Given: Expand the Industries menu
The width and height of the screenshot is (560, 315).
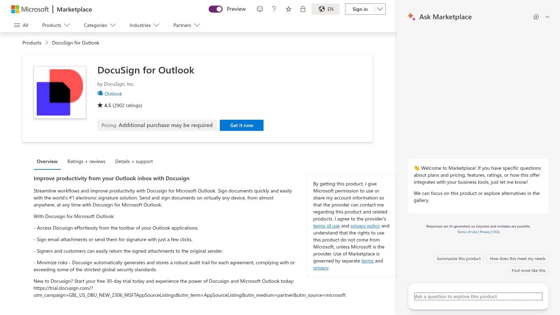Looking at the screenshot, I should 145,25.
